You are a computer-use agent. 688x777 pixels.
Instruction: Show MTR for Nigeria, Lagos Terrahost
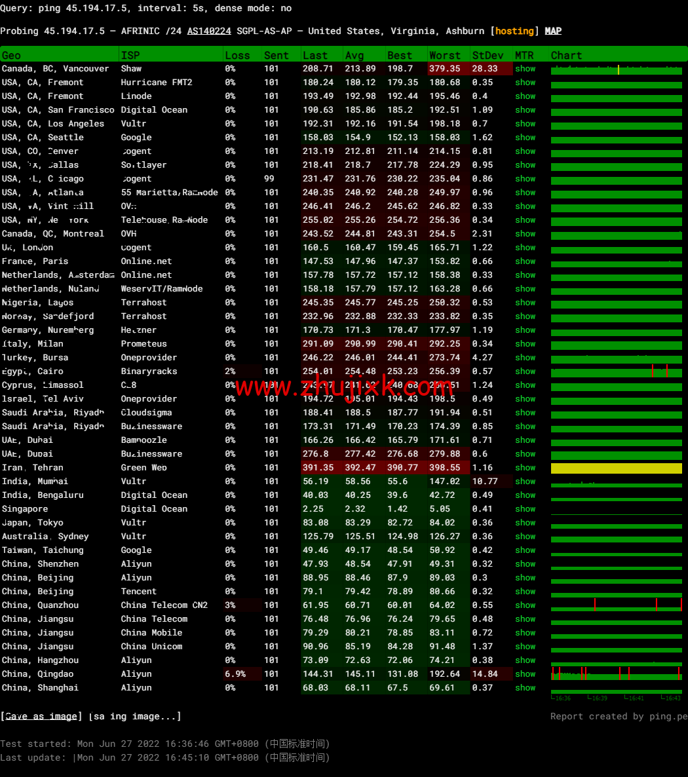[x=525, y=303]
